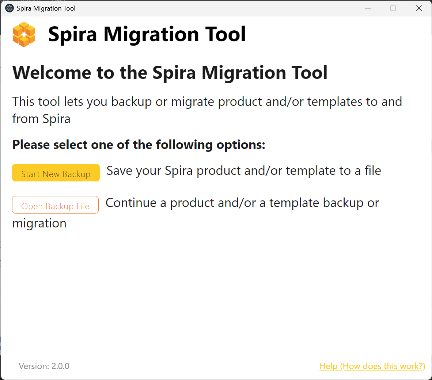Click the Please select one of the following options text
This screenshot has height=380, width=432.
pos(139,145)
